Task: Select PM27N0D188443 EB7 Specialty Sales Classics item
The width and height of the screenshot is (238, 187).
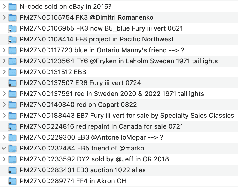Action: point(127,116)
